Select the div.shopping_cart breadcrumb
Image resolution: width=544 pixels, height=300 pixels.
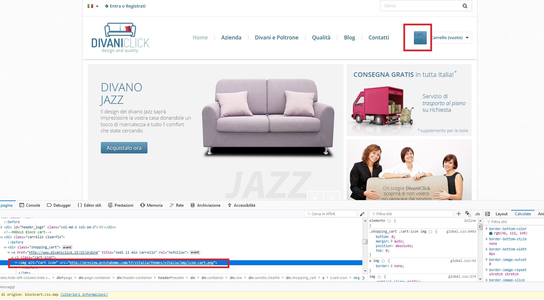301,278
